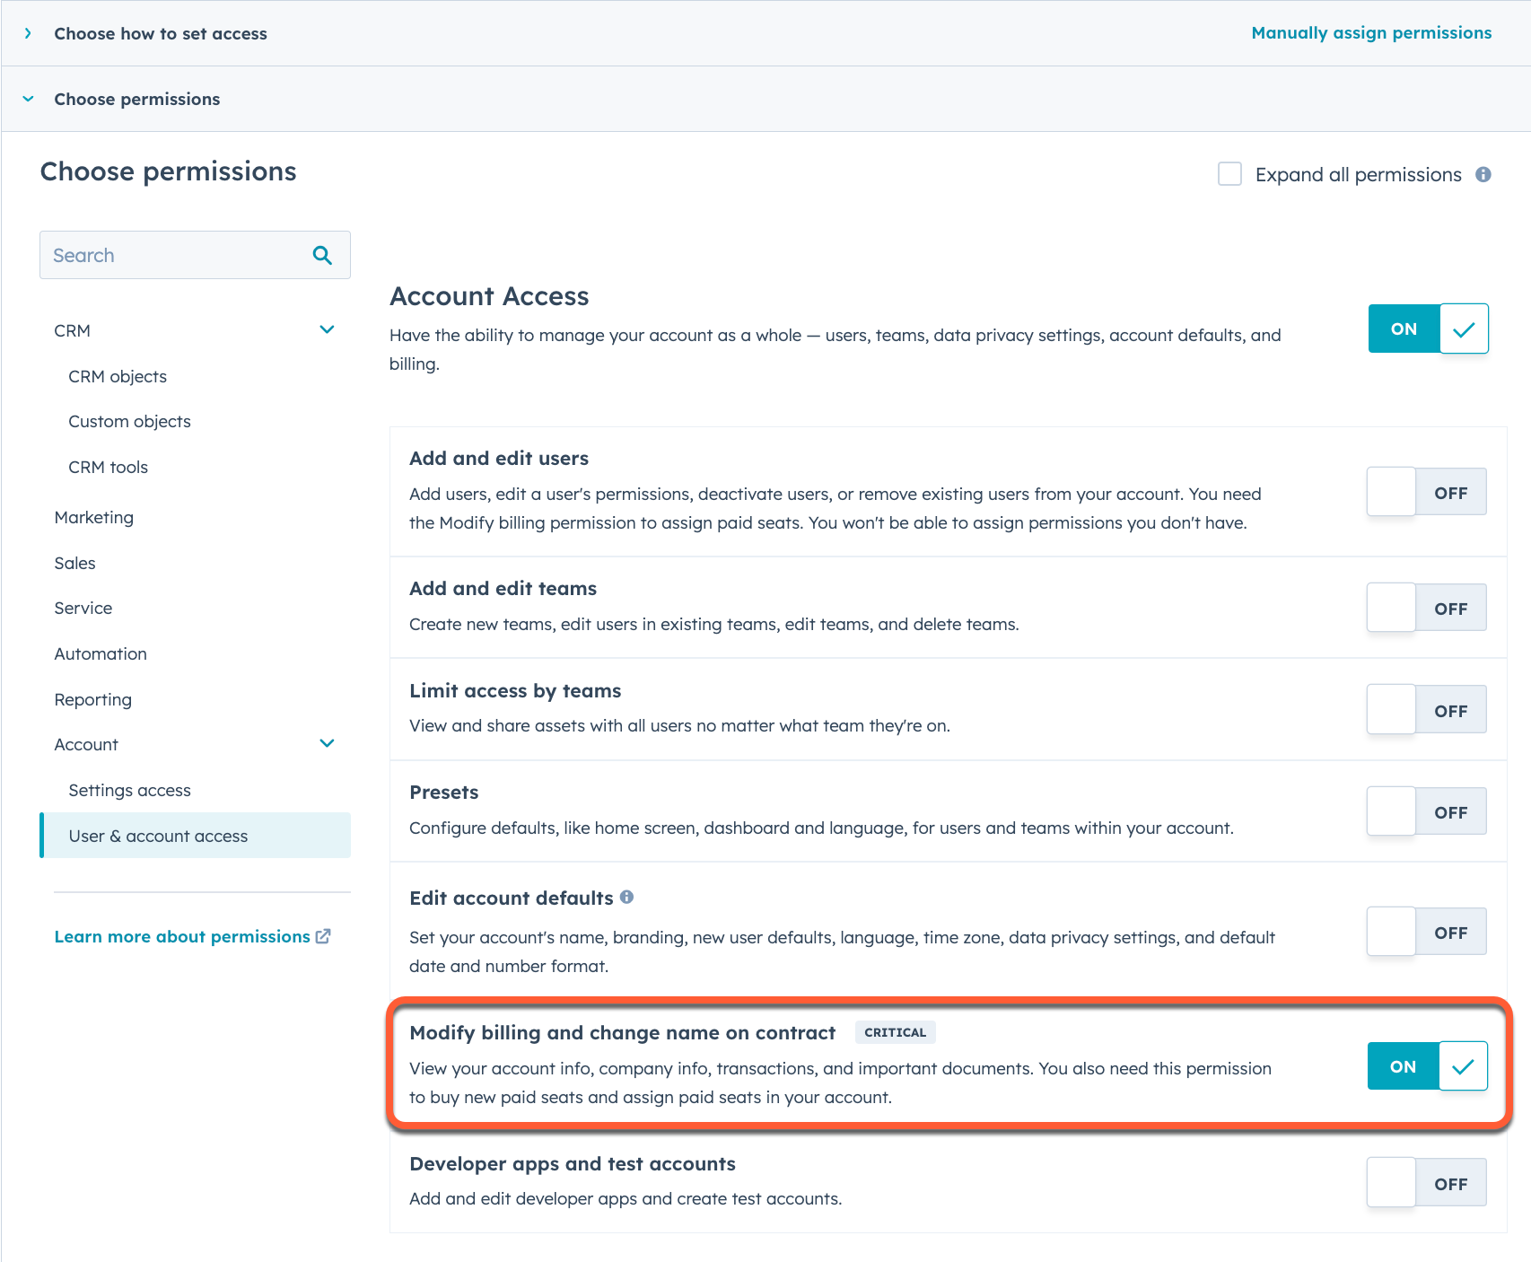Viewport: 1531px width, 1262px height.
Task: Click info icon beside Expand all permissions
Action: pyautogui.click(x=1483, y=174)
